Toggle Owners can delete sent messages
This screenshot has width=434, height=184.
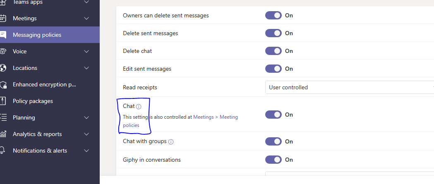click(x=273, y=15)
